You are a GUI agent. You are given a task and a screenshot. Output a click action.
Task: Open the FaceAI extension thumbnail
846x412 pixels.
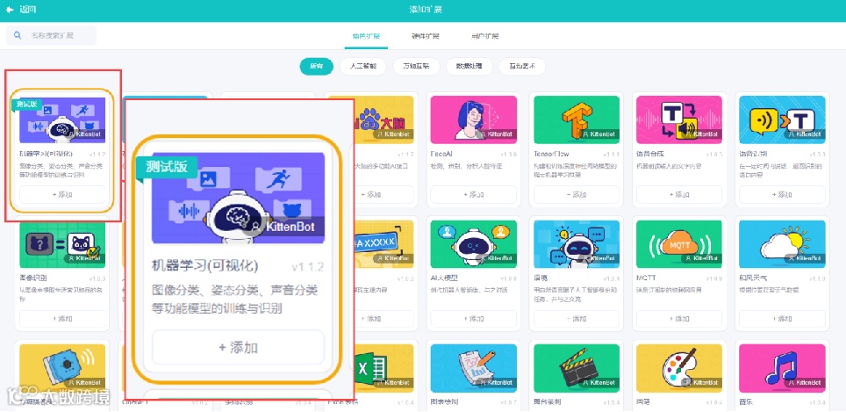[x=473, y=119]
